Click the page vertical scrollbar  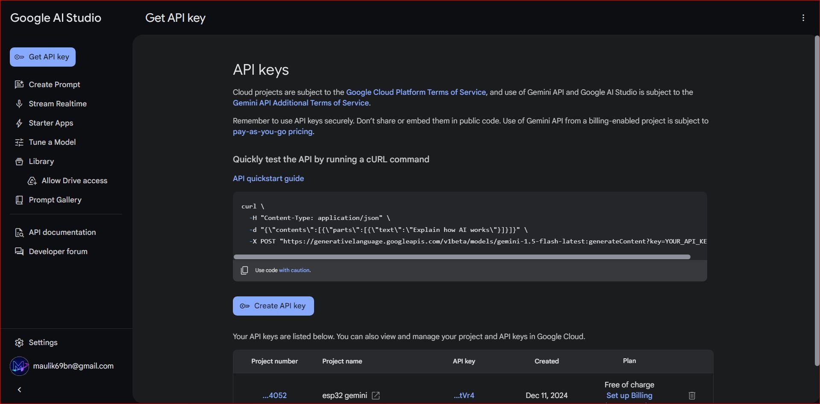(817, 201)
